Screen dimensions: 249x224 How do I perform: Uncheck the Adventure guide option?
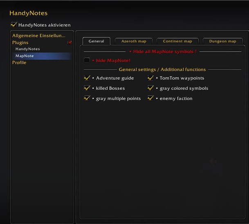87,78
